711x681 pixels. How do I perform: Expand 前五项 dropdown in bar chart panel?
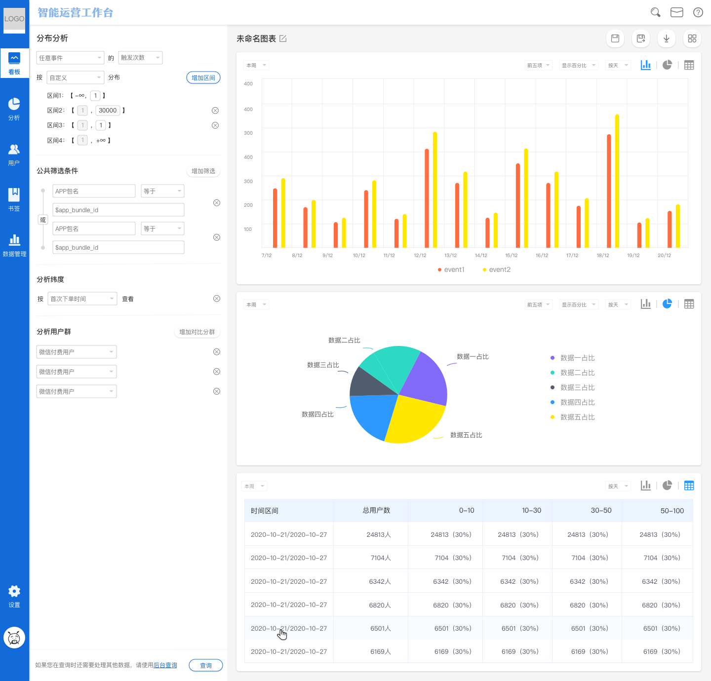point(538,65)
